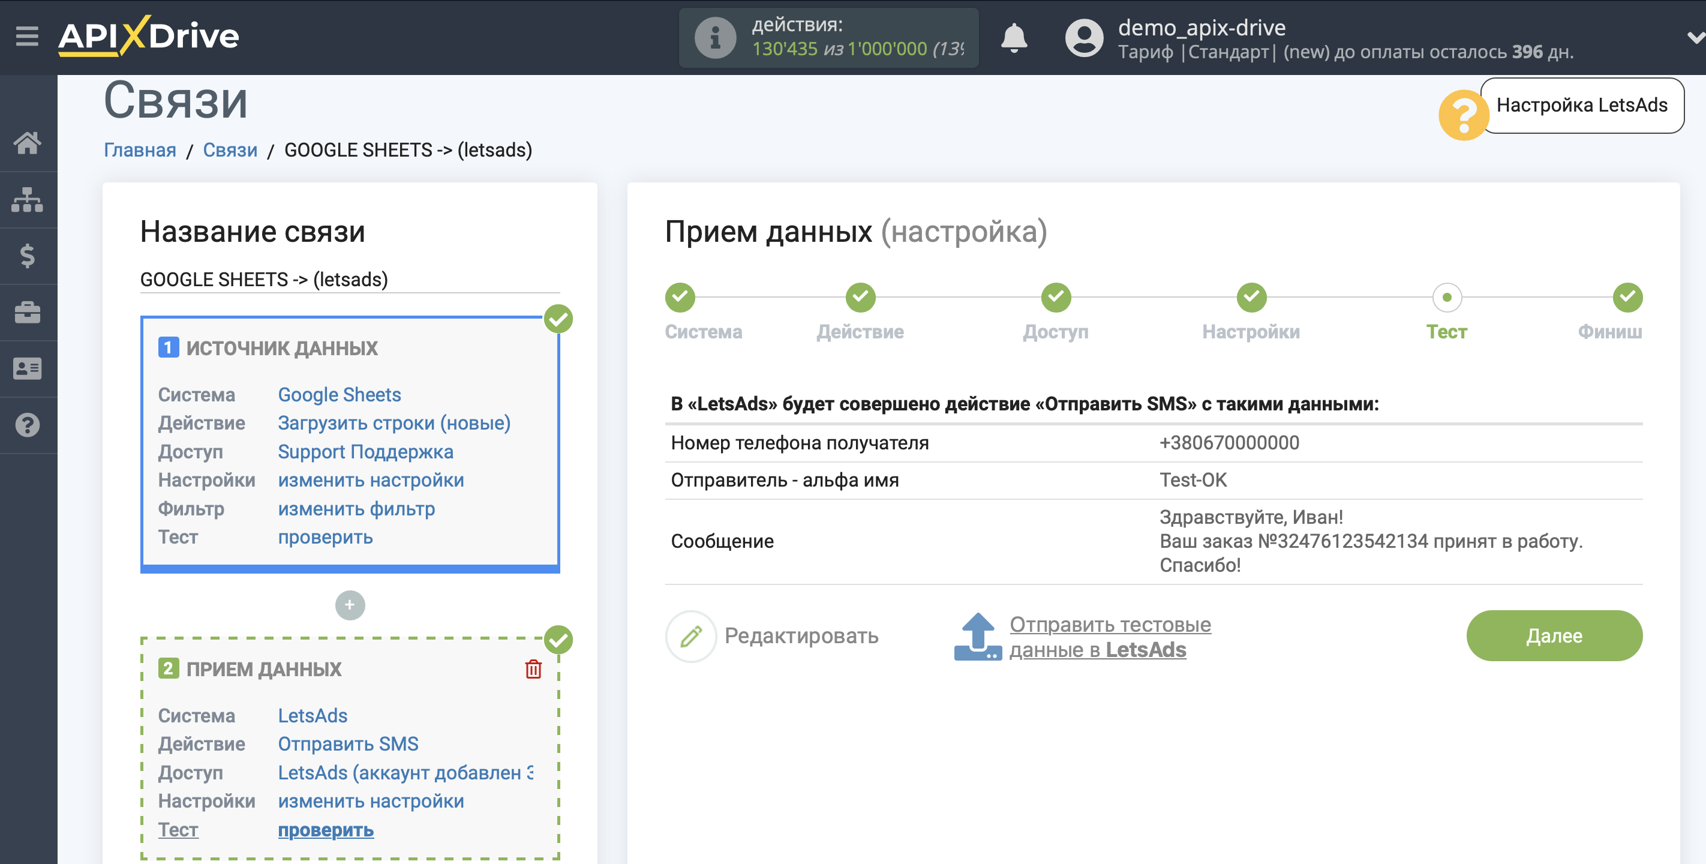This screenshot has height=864, width=1706.
Task: Click the receive block green checkmark
Action: coord(558,640)
